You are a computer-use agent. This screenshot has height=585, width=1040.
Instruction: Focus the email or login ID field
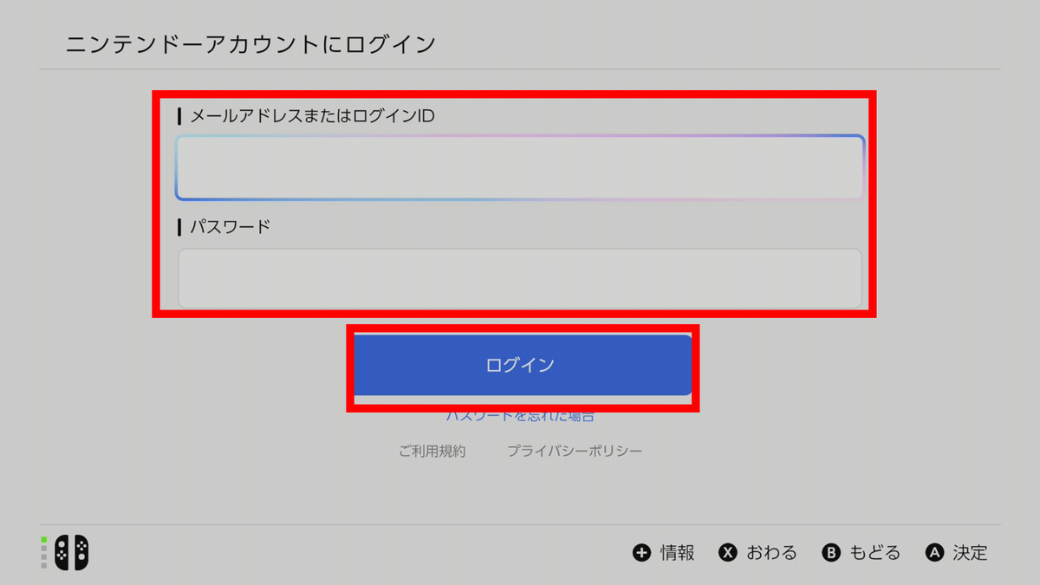pos(520,167)
